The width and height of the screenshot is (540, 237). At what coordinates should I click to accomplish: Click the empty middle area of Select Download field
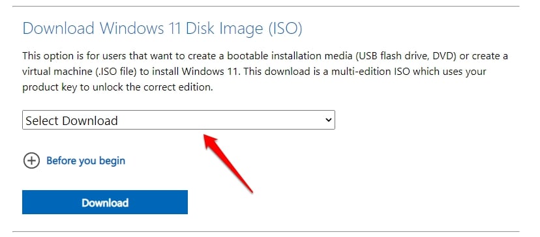(x=220, y=120)
